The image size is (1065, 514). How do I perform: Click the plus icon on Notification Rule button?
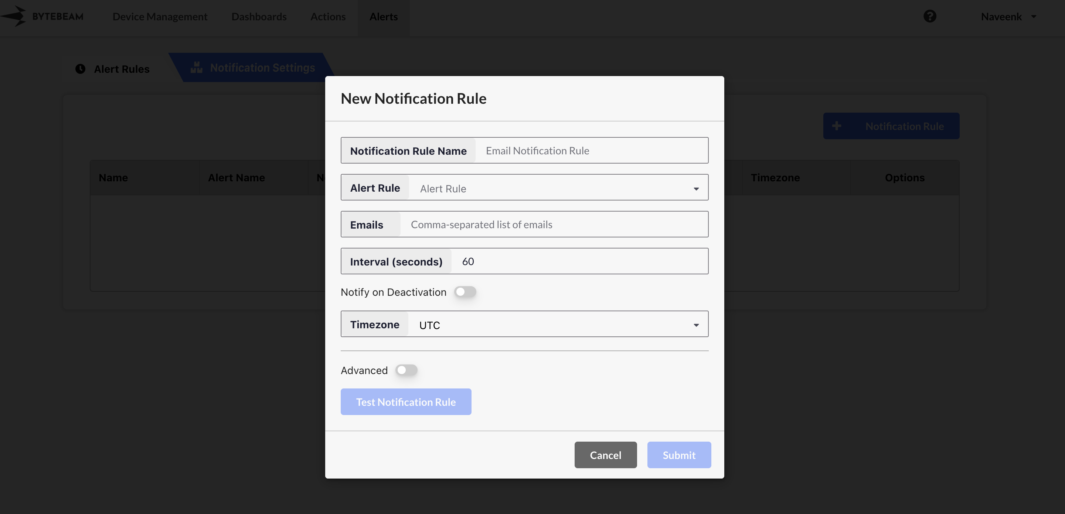point(836,126)
